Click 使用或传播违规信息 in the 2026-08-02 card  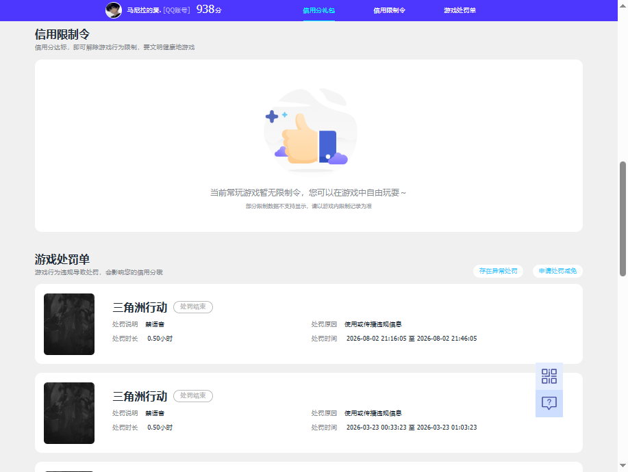[x=373, y=324]
